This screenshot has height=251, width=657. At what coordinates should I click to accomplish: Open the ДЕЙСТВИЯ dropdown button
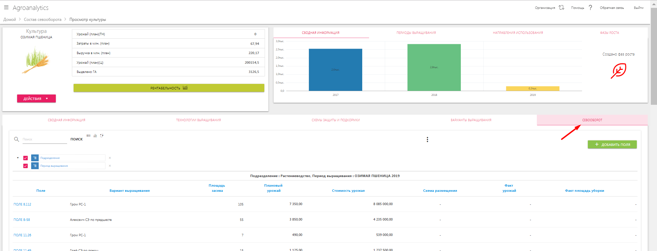tap(36, 99)
